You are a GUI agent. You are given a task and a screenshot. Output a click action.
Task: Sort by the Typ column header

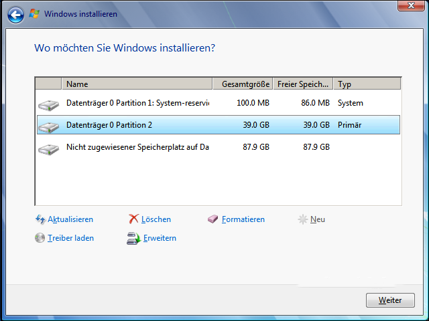367,84
